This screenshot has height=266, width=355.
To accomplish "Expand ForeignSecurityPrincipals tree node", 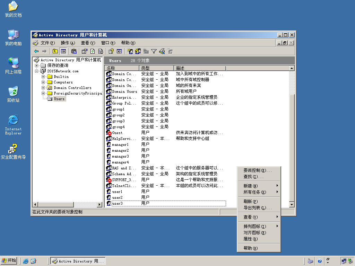I will pos(43,93).
